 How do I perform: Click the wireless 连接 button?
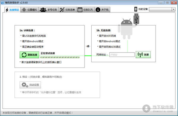pos(143,55)
